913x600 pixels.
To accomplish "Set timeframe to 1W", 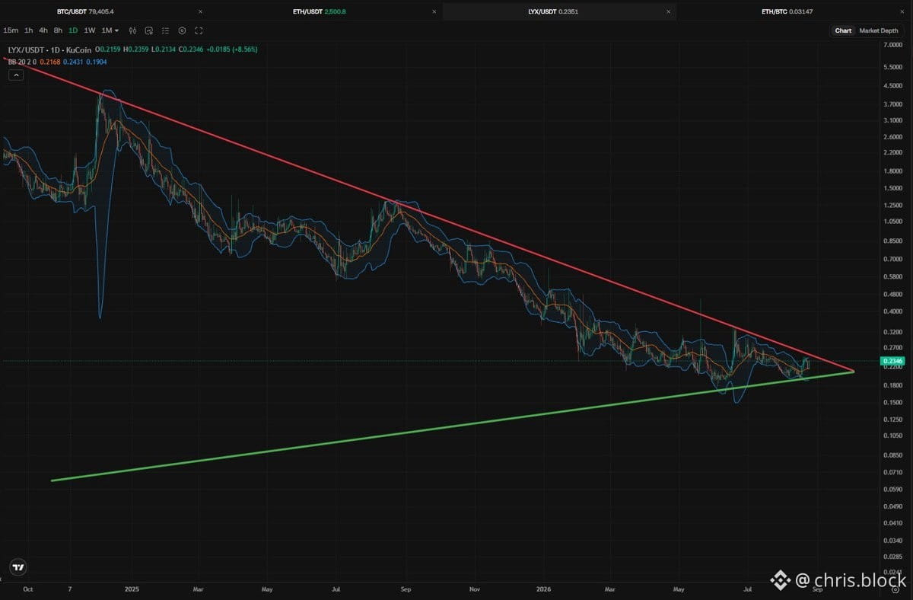I will coord(90,30).
